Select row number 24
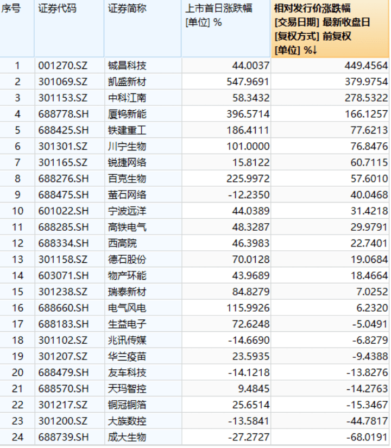This screenshot has height=448, width=391. 17,437
